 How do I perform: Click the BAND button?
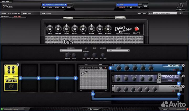(x=144, y=13)
